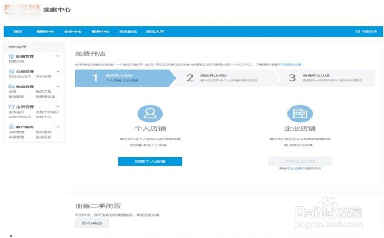Click the 物流管理 heading text

tap(25, 87)
